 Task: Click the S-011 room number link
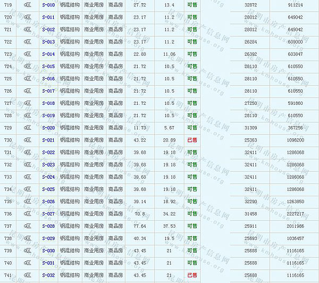(48, 17)
